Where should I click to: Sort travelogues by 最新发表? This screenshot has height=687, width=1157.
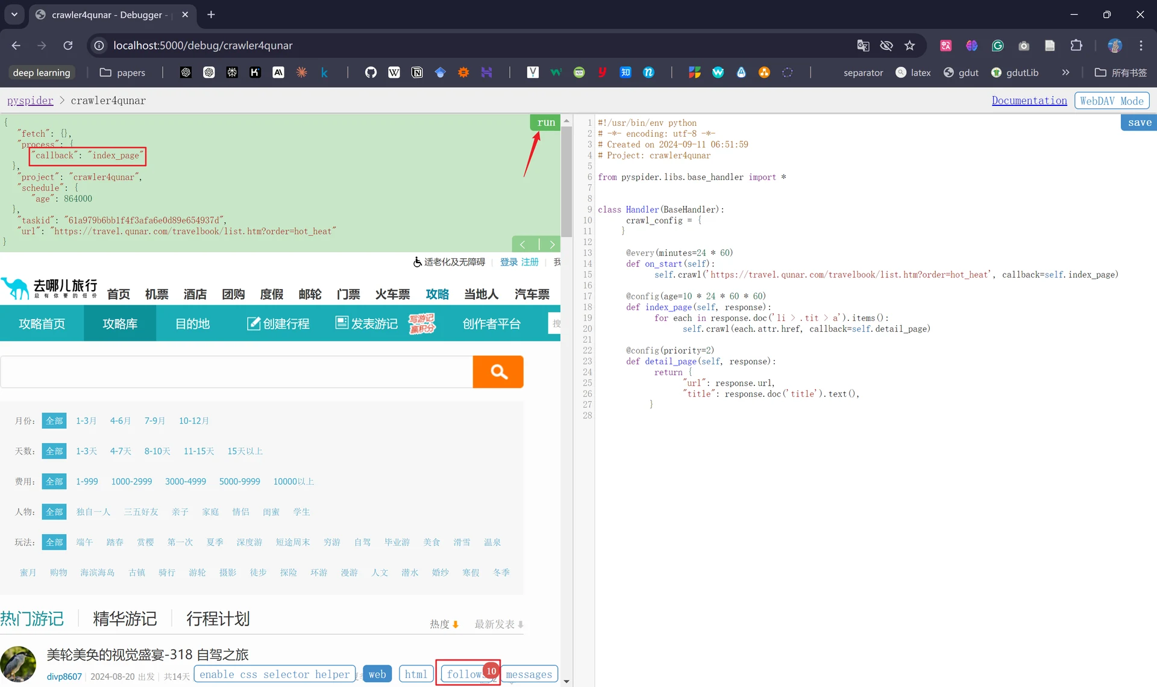tap(498, 624)
